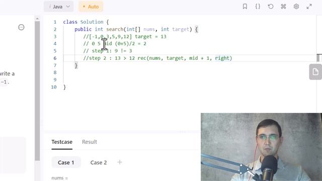Click comment '//[-1,0,3,5,9,12] target = 13'
The width and height of the screenshot is (322, 181).
[x=125, y=37]
